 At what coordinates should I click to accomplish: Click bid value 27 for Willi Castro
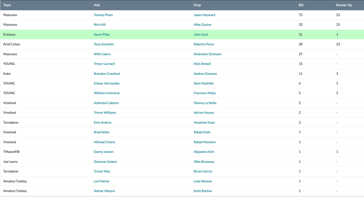[301, 54]
